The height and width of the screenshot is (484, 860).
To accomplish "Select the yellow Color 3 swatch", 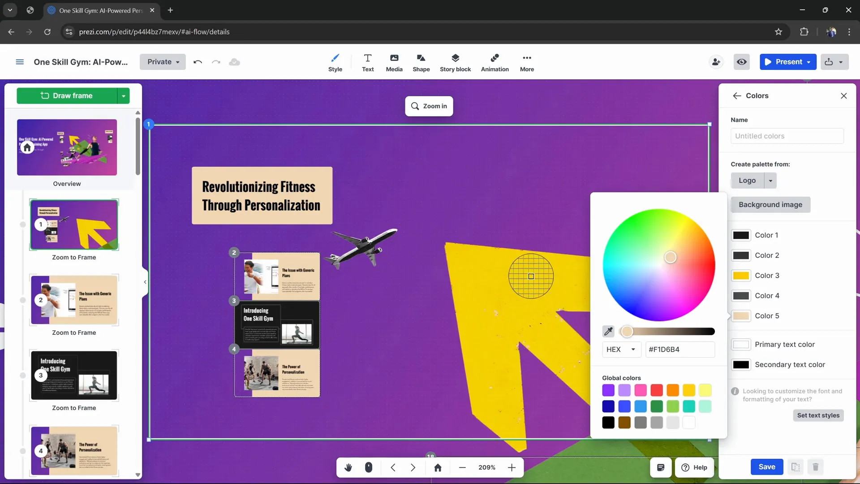I will point(741,276).
